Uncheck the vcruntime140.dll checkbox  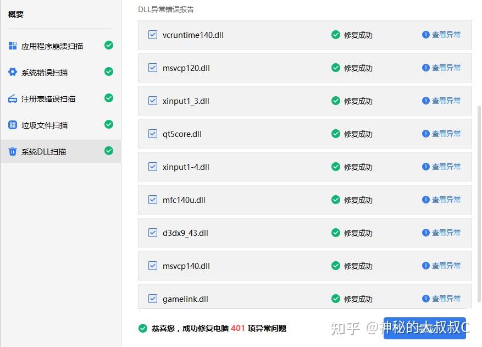point(152,34)
